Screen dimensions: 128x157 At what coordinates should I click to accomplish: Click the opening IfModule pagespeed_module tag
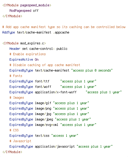pos(27,5)
